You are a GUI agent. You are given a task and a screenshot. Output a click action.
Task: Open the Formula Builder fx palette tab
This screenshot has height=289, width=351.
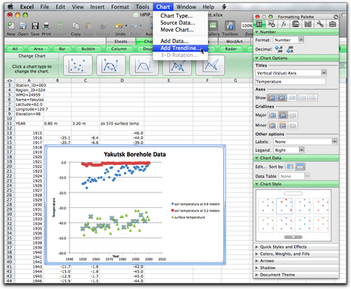[x=283, y=24]
